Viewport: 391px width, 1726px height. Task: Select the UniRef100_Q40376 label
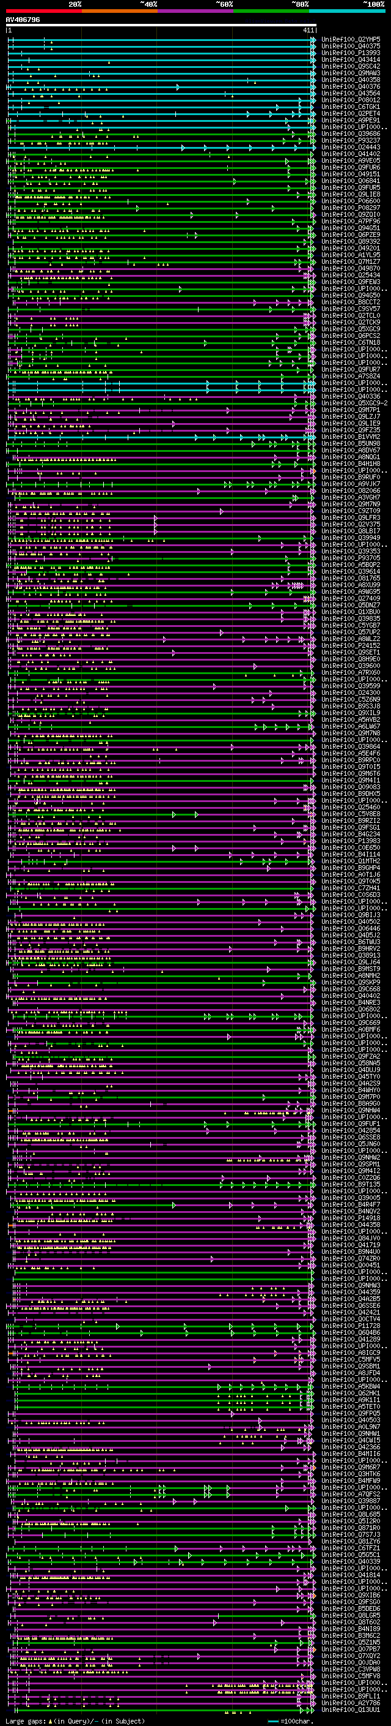click(x=350, y=86)
